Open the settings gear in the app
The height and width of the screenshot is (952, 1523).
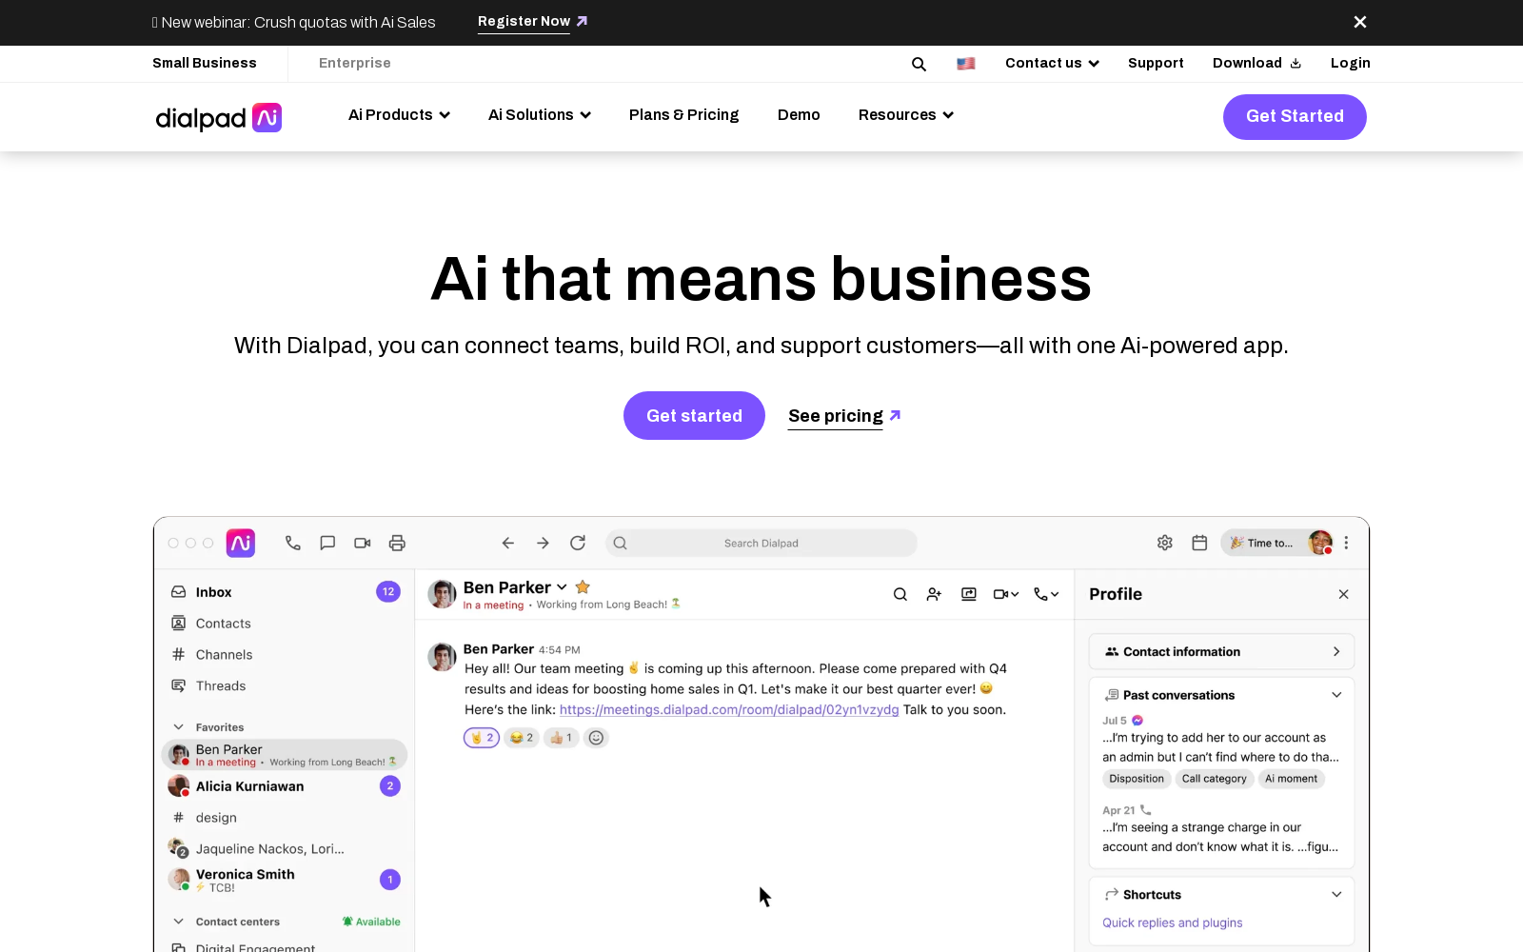tap(1165, 543)
